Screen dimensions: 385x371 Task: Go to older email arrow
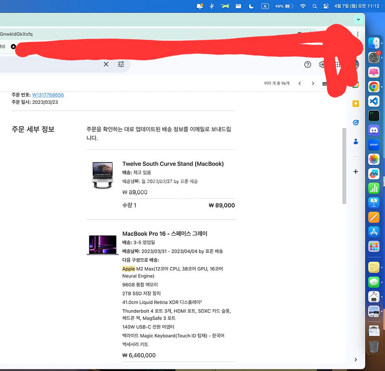pyautogui.click(x=313, y=84)
